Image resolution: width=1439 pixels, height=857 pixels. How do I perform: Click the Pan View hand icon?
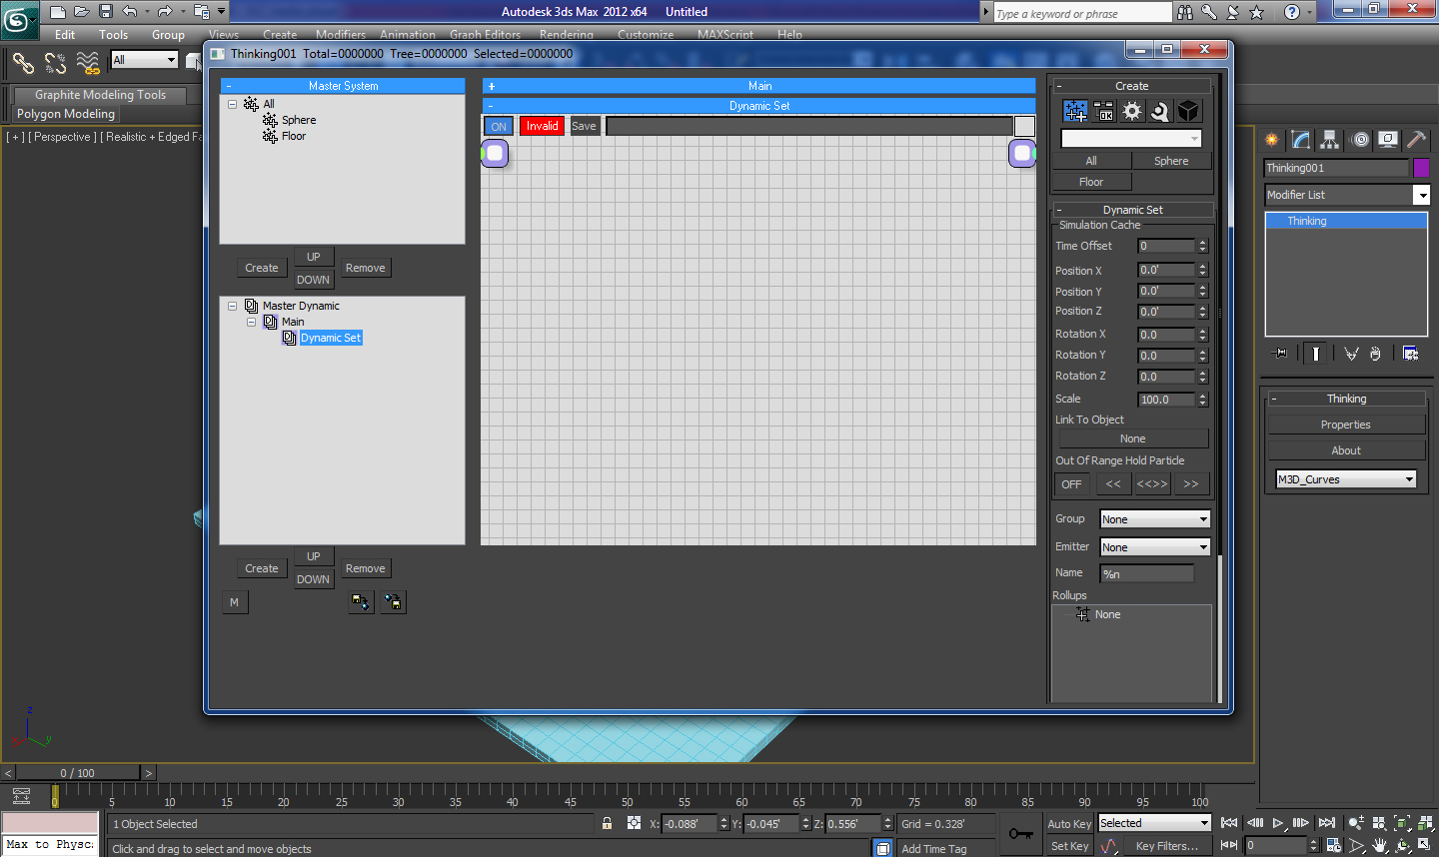(1380, 845)
